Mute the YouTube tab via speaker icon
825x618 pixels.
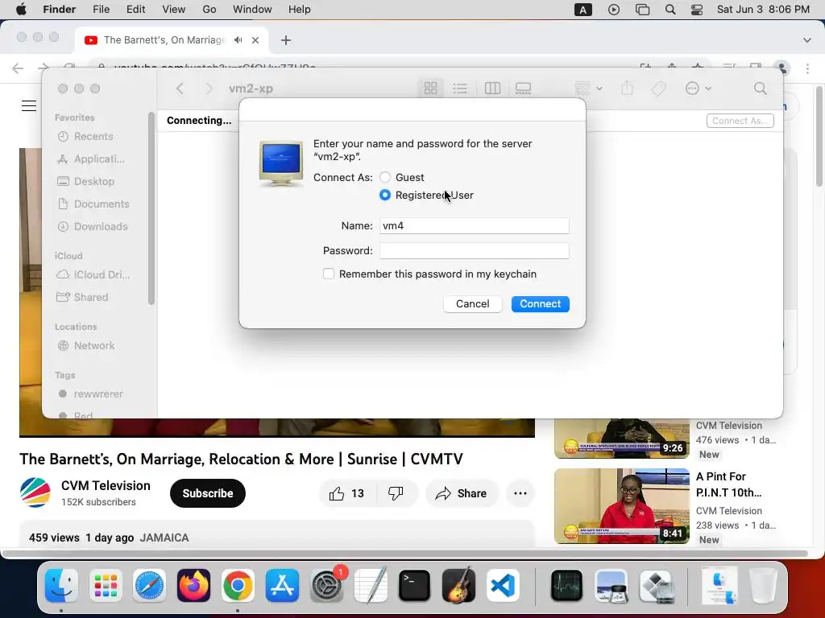[238, 40]
